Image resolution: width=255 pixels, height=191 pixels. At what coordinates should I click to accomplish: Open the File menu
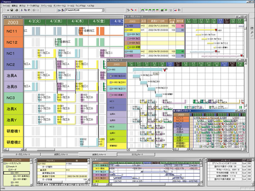[x=6, y=6]
